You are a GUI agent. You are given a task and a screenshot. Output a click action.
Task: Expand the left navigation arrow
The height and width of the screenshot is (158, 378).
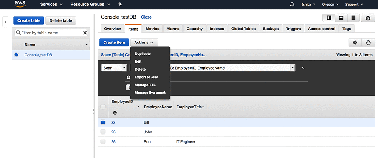pyautogui.click(x=6, y=22)
